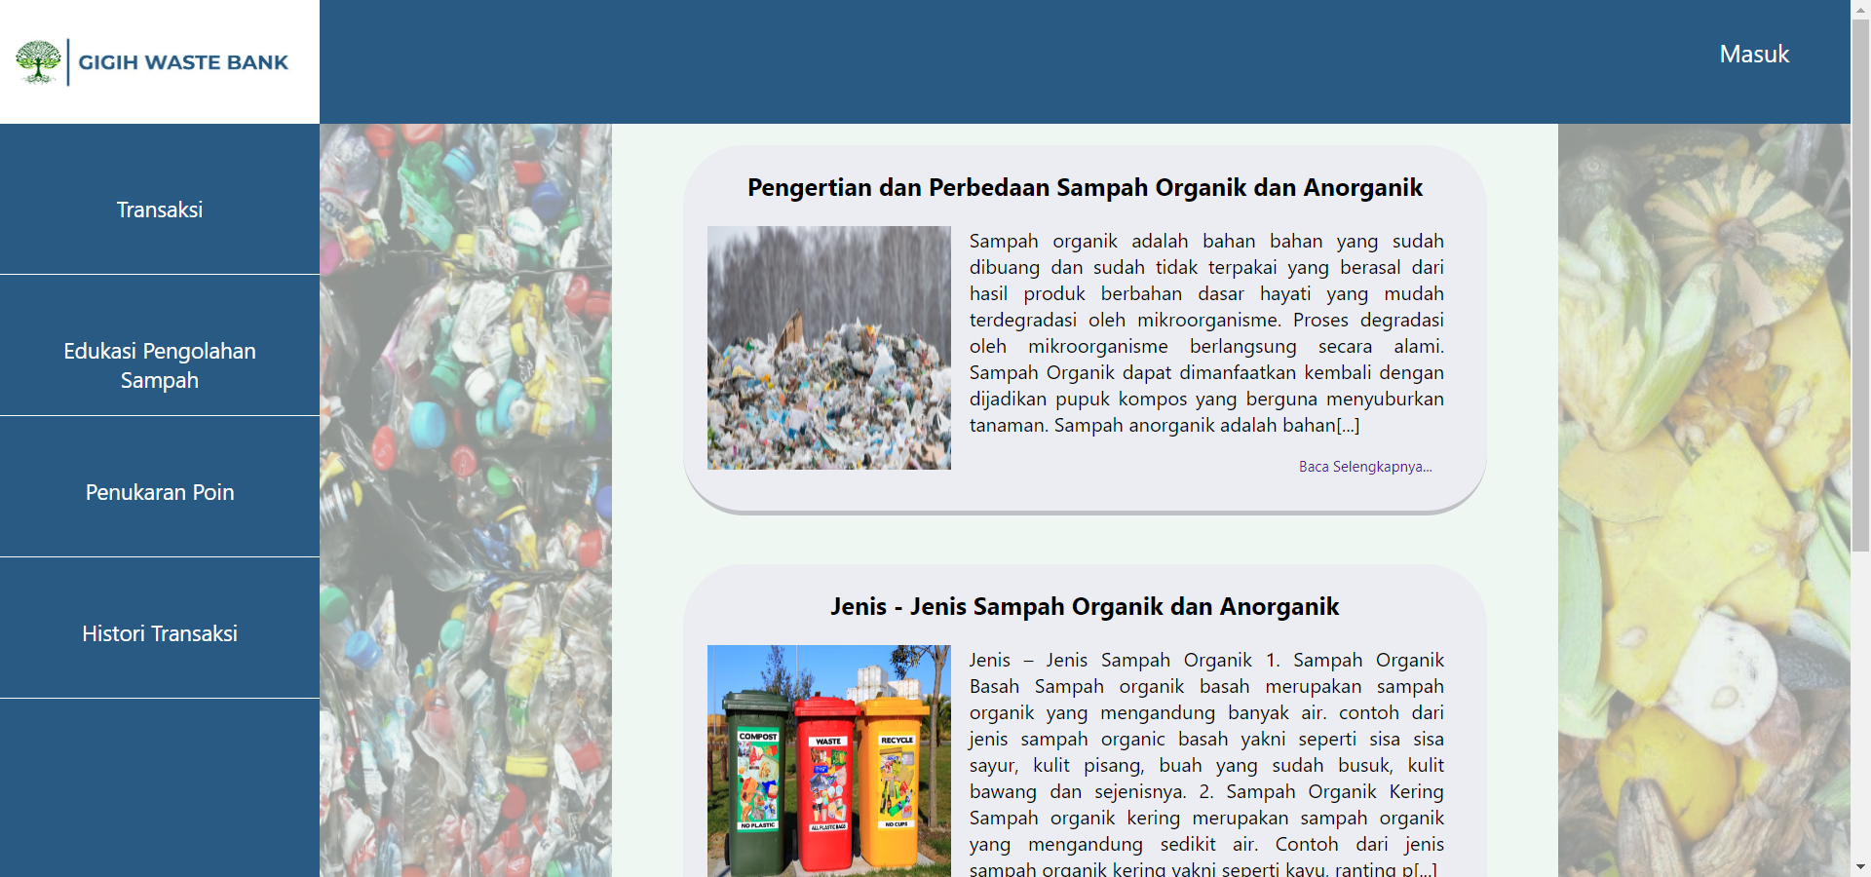This screenshot has width=1871, height=877.
Task: Click the vertical scrollbar thumb
Action: [1860, 283]
